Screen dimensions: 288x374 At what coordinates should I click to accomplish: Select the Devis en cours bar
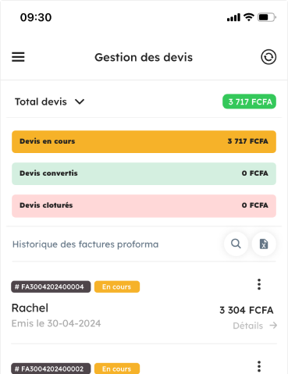click(x=144, y=141)
